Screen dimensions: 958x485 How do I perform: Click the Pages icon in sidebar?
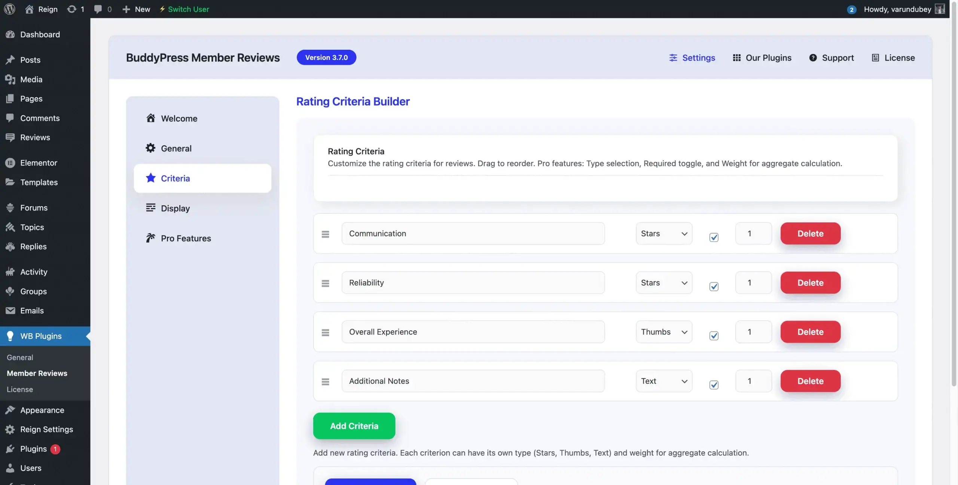click(x=10, y=98)
